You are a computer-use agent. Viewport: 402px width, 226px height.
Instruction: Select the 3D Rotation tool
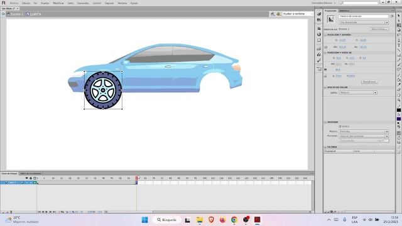399,30
